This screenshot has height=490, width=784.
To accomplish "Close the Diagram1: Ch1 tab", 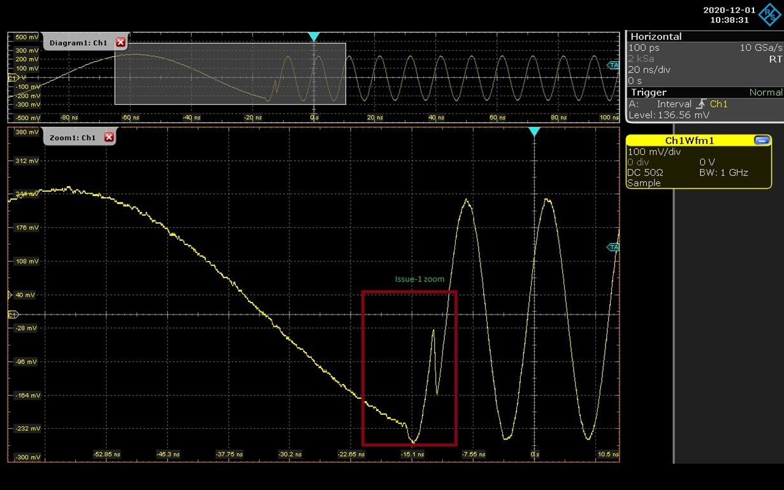I will pos(120,43).
